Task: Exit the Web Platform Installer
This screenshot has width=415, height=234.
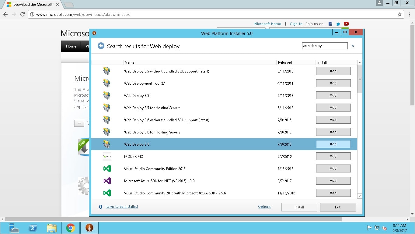Action: pos(338,207)
